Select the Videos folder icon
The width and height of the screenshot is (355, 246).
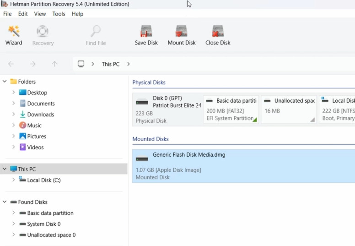point(22,147)
